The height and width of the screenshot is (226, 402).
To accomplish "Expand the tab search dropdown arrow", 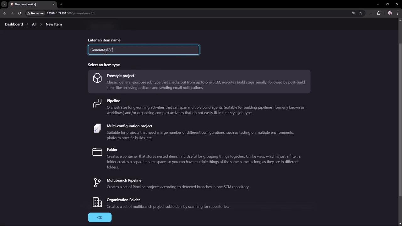I will pos(4,4).
